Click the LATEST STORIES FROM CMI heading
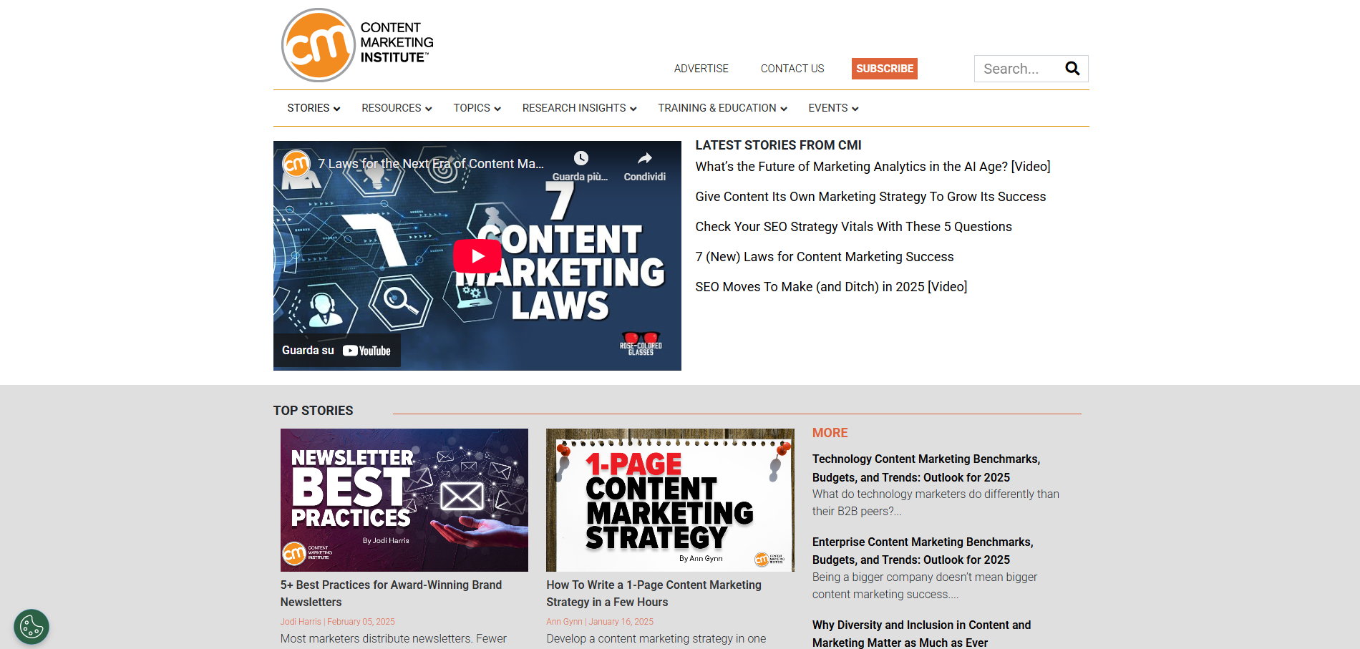The width and height of the screenshot is (1360, 649). pos(778,145)
